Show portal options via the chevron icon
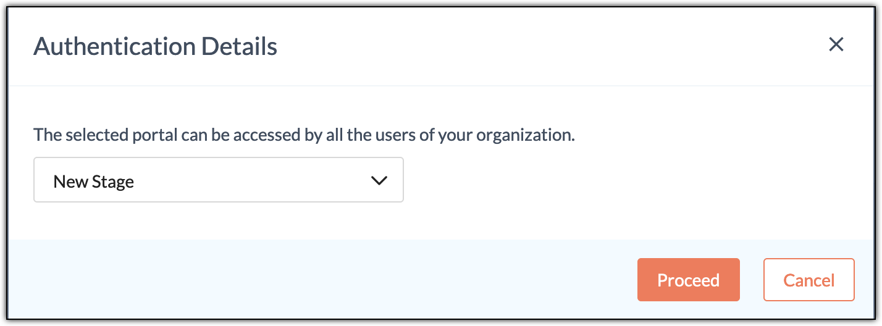Image resolution: width=882 pixels, height=326 pixels. coord(378,180)
